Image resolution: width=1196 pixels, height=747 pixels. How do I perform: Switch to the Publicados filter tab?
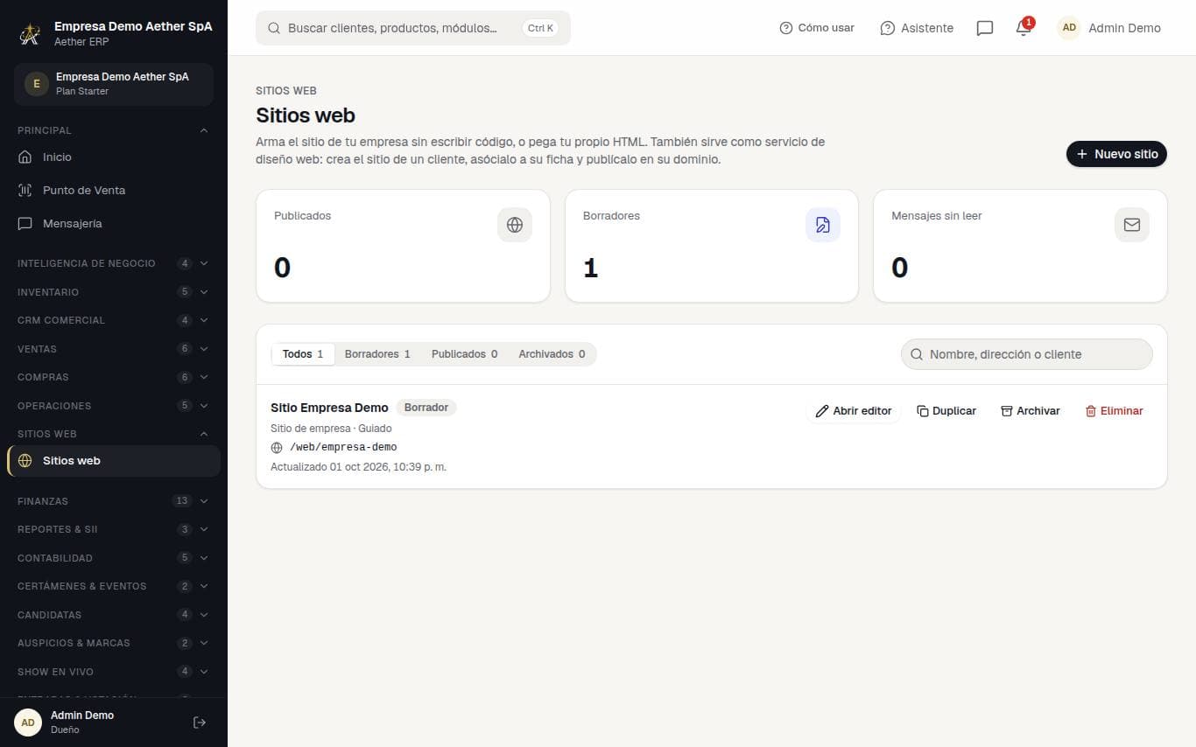click(x=464, y=354)
